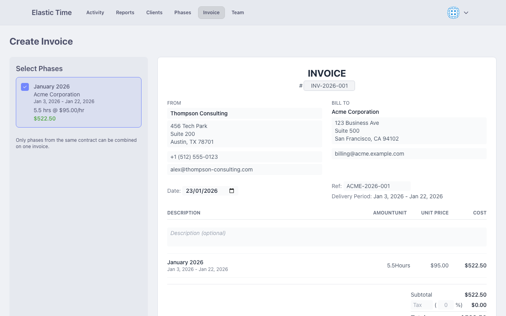The image size is (506, 316).
Task: Click the highlighted Invoice nav tab
Action: (211, 12)
